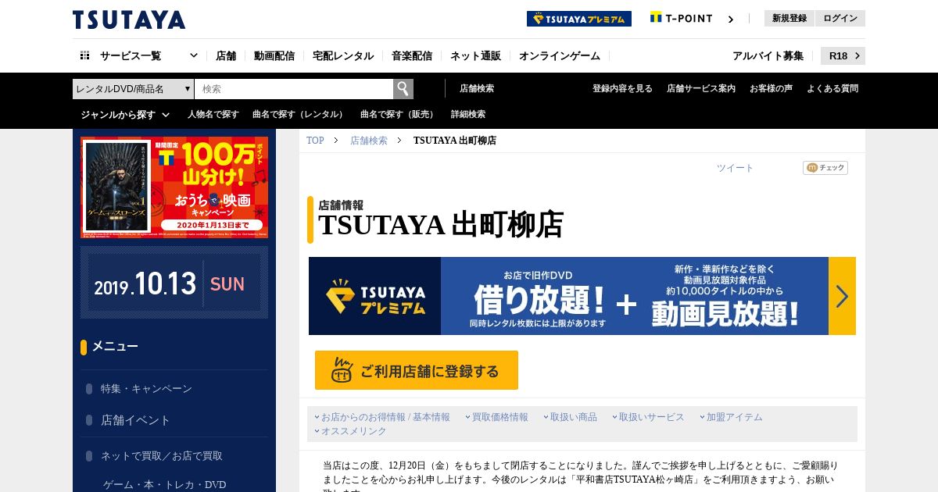Click the mixi チェック button icon

coord(825,168)
